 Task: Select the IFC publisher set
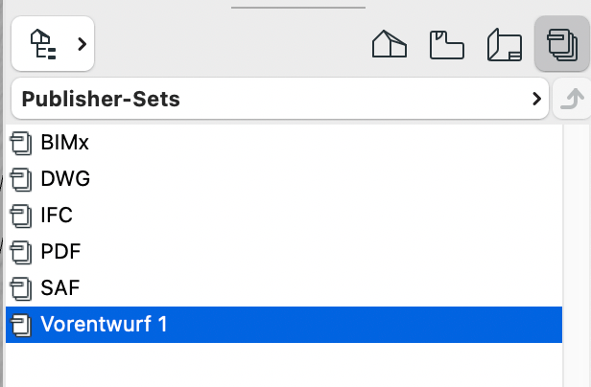click(284, 215)
